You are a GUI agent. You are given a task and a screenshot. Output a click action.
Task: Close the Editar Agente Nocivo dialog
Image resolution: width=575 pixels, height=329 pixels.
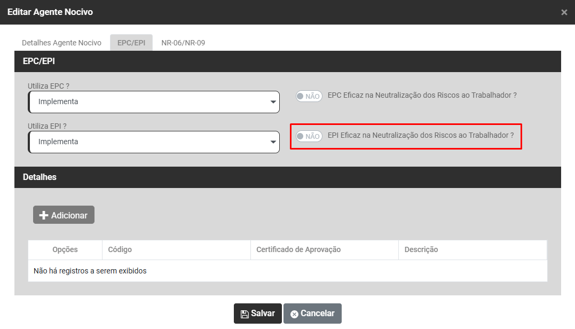tap(564, 12)
